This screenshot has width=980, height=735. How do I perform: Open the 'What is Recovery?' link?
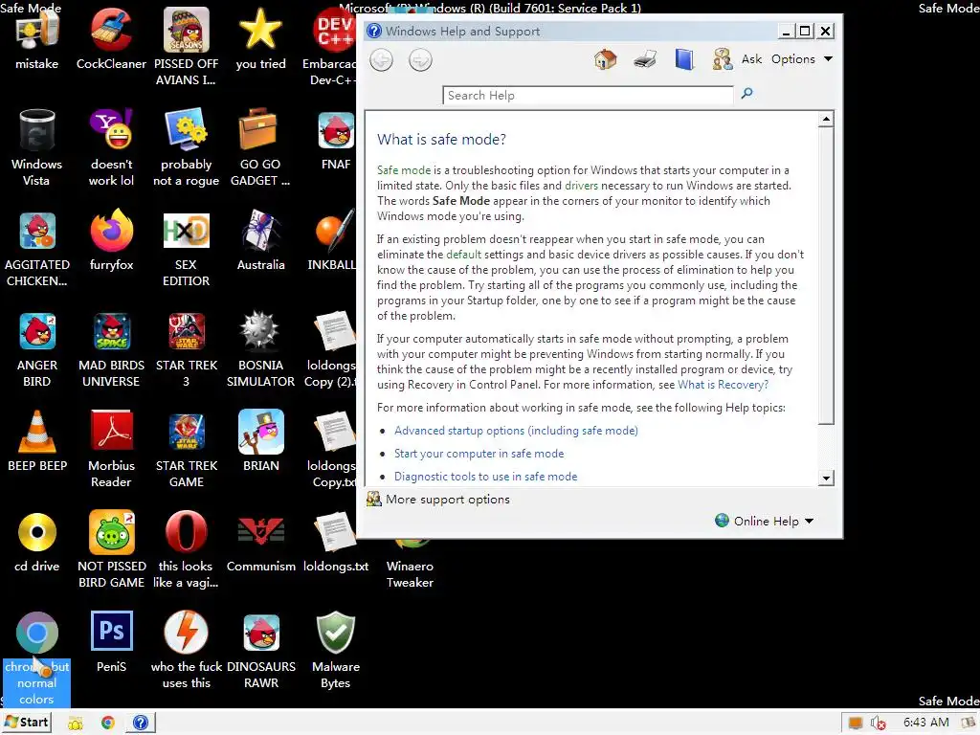click(x=724, y=385)
